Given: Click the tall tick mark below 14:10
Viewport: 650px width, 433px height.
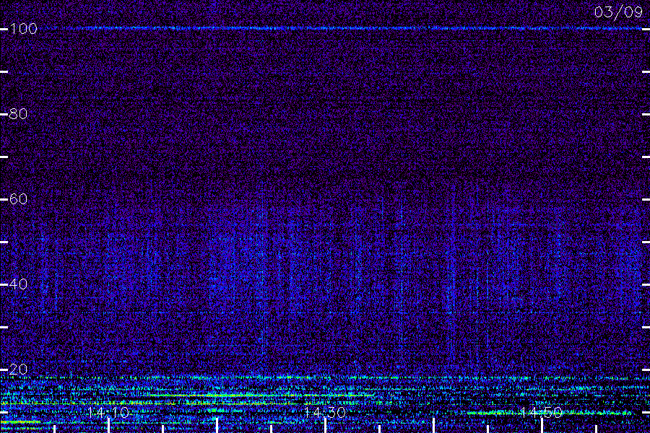Looking at the screenshot, I should 109,426.
